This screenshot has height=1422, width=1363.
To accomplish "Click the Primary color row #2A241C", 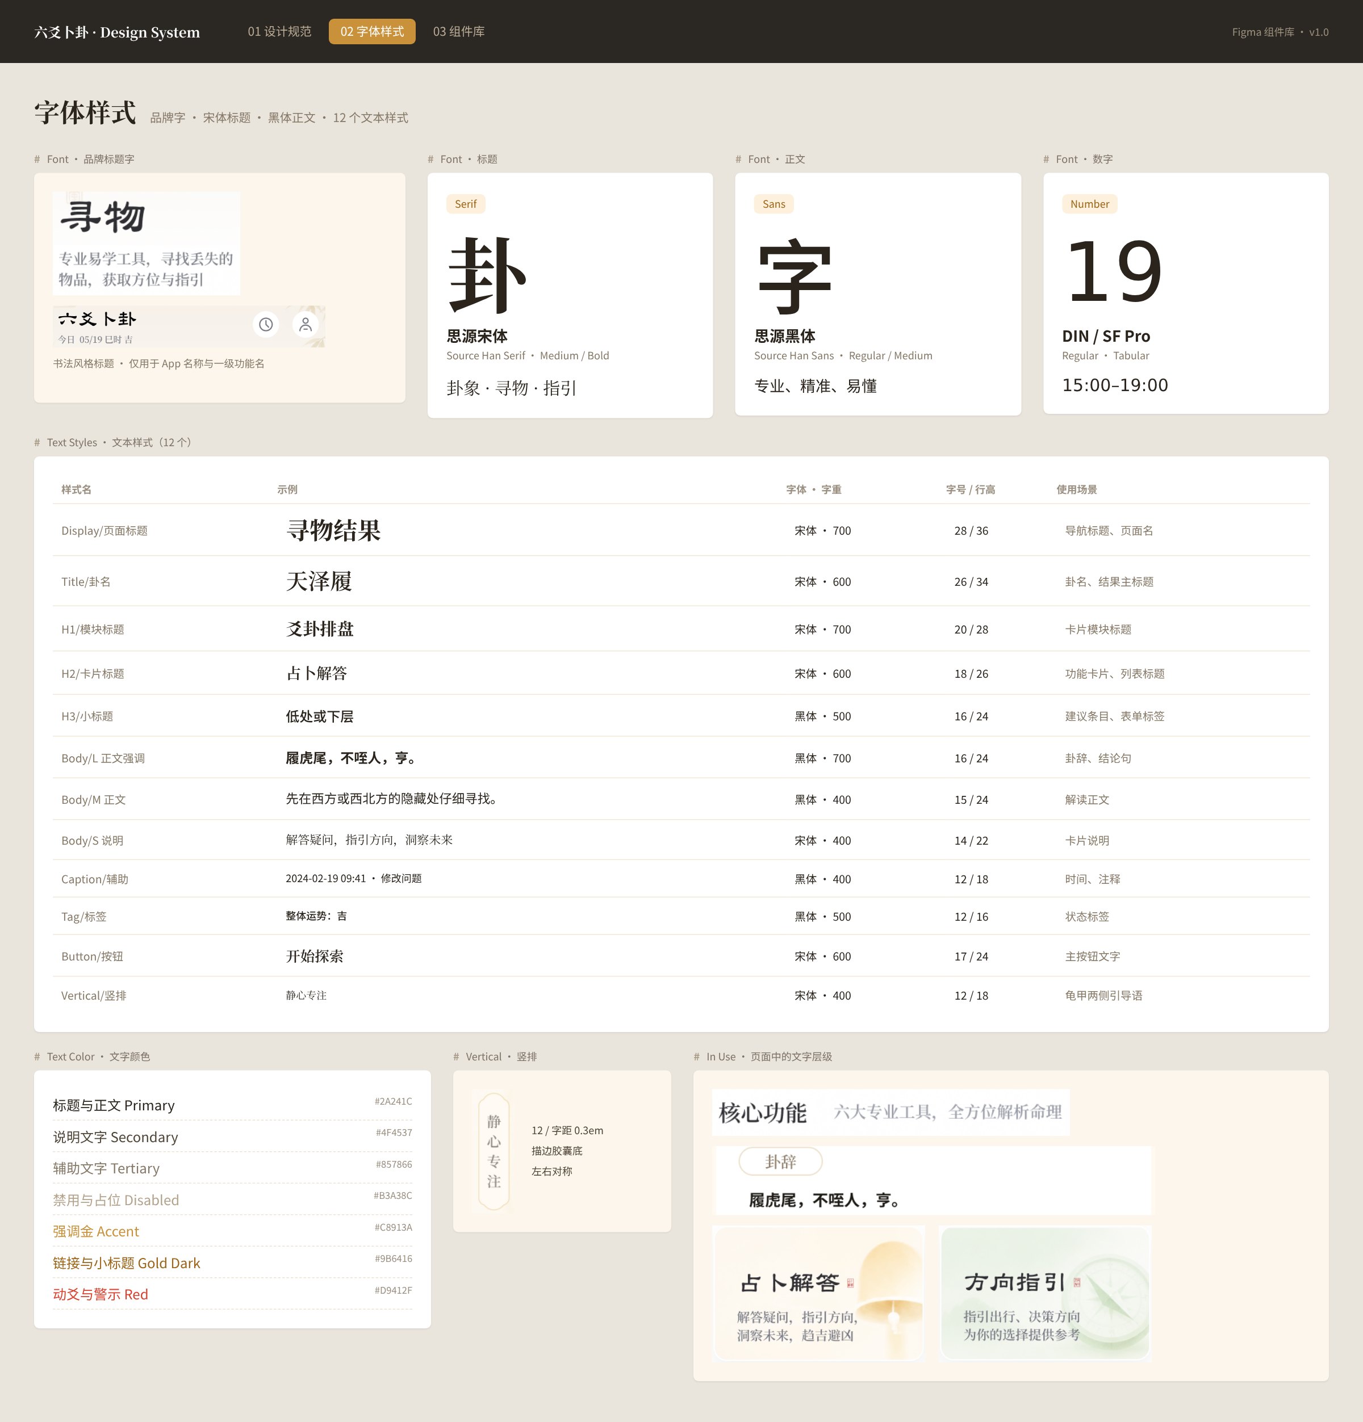I will (x=232, y=1105).
